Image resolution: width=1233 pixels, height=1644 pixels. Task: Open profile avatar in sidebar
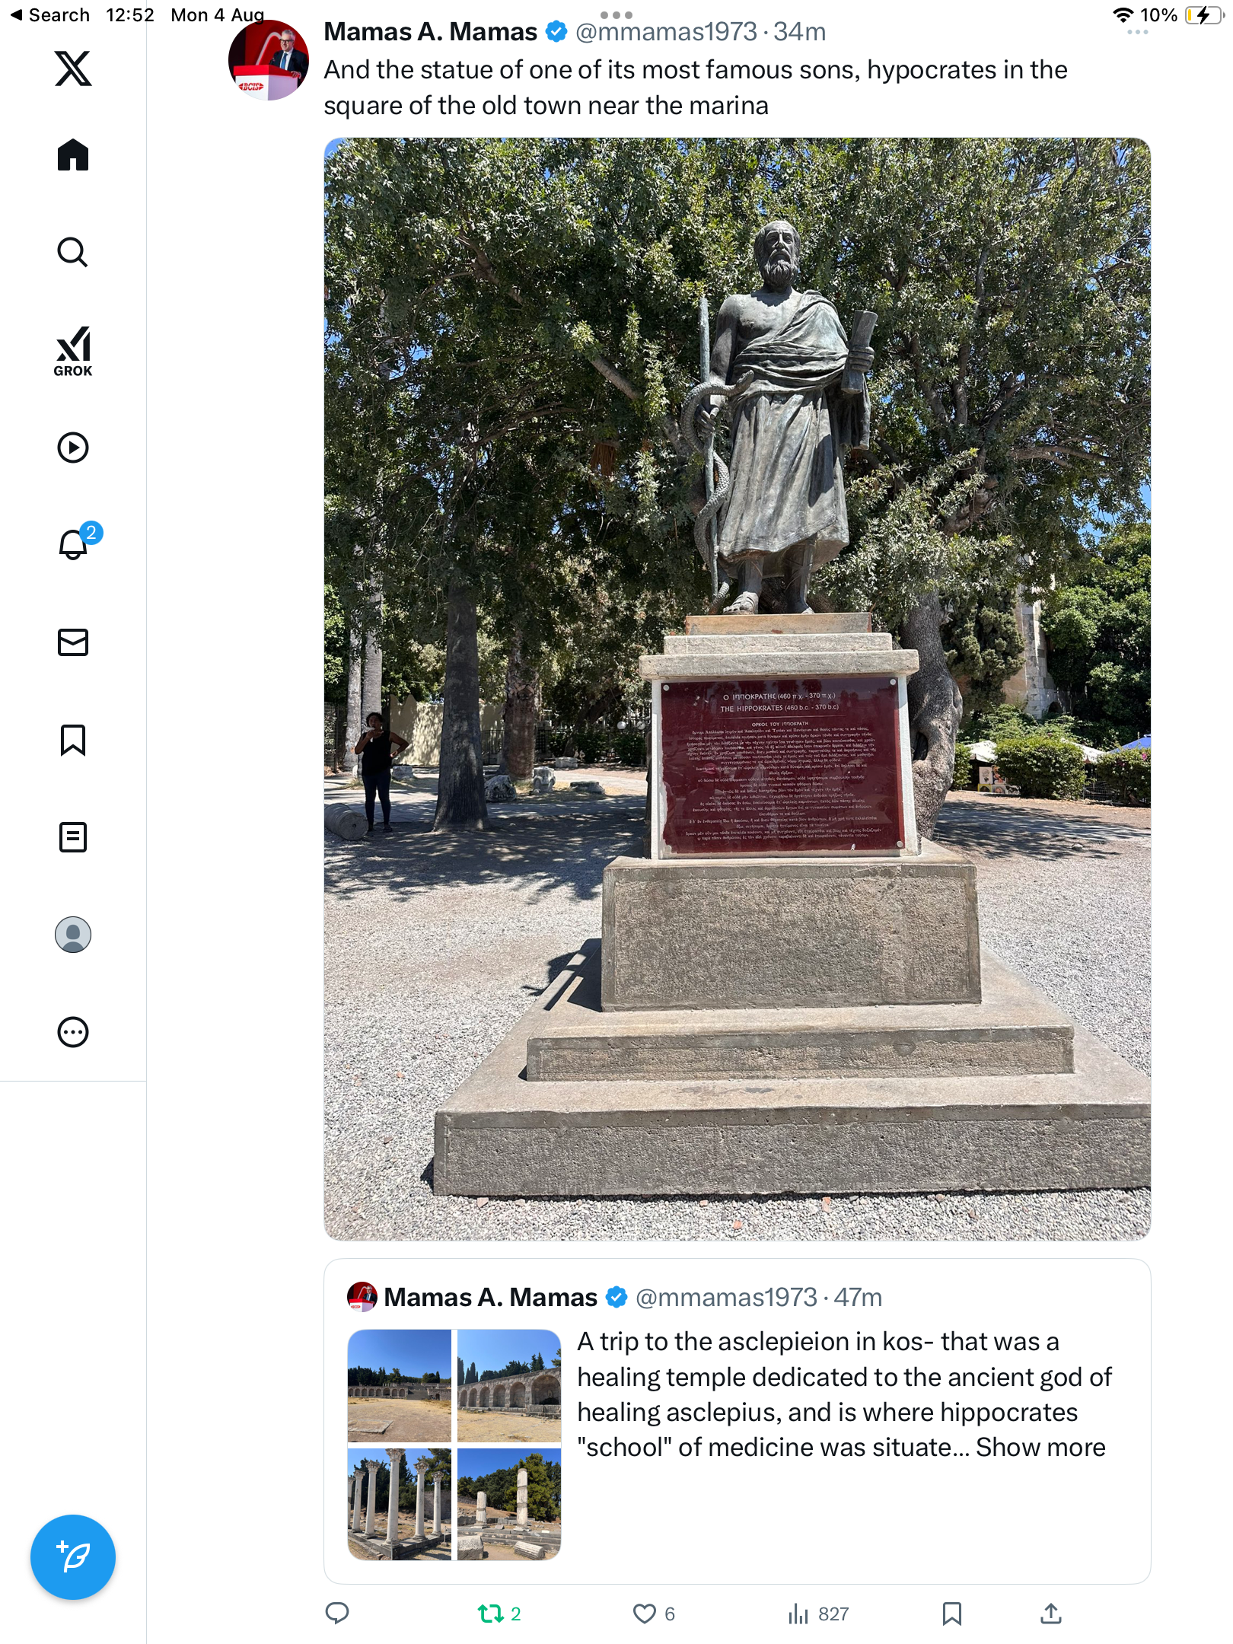pos(73,935)
